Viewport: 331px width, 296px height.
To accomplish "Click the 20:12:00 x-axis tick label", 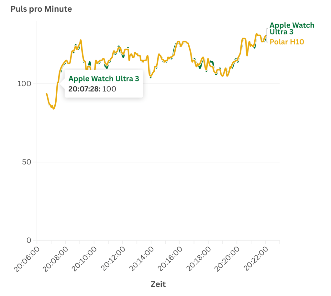I will click(x=113, y=259).
